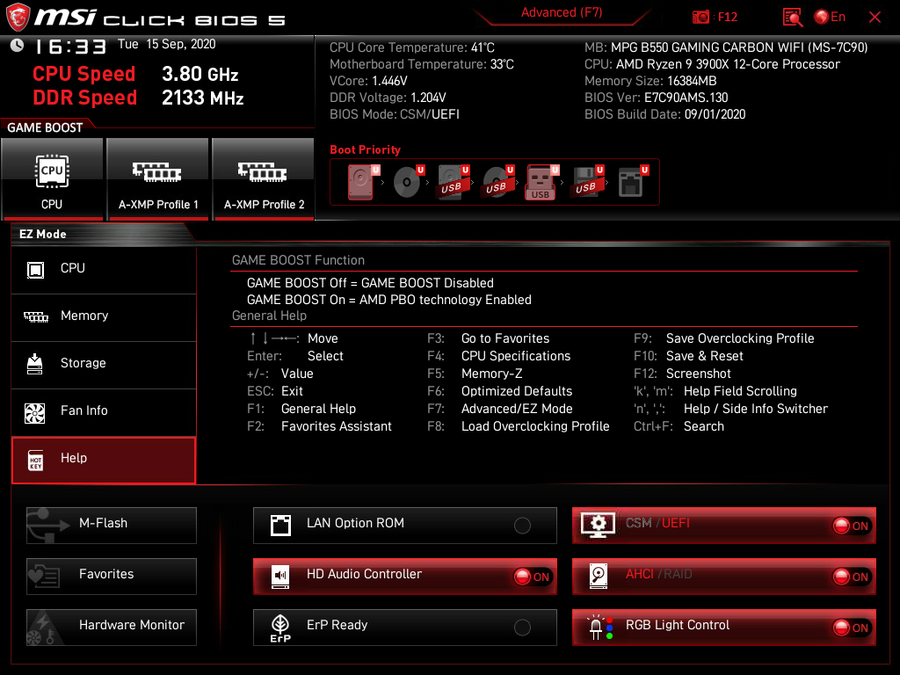
Task: Click the clock icon beside the time
Action: pos(18,46)
